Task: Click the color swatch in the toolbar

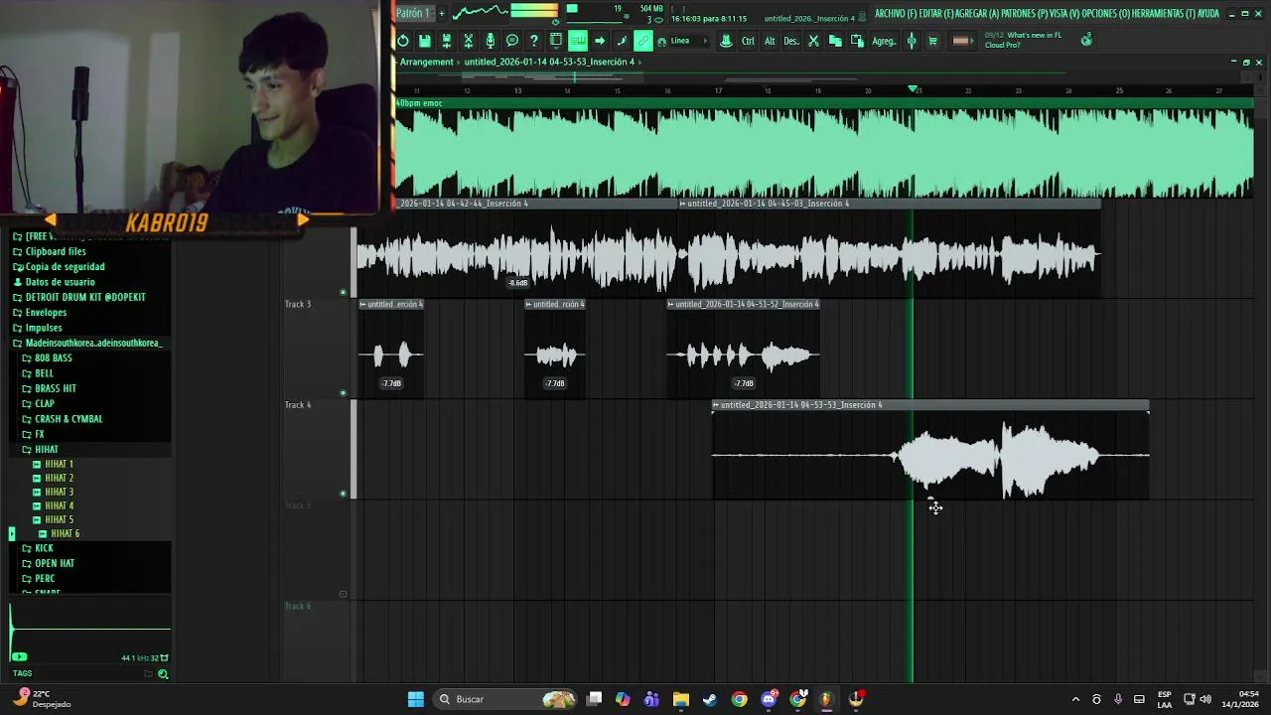Action: [960, 41]
